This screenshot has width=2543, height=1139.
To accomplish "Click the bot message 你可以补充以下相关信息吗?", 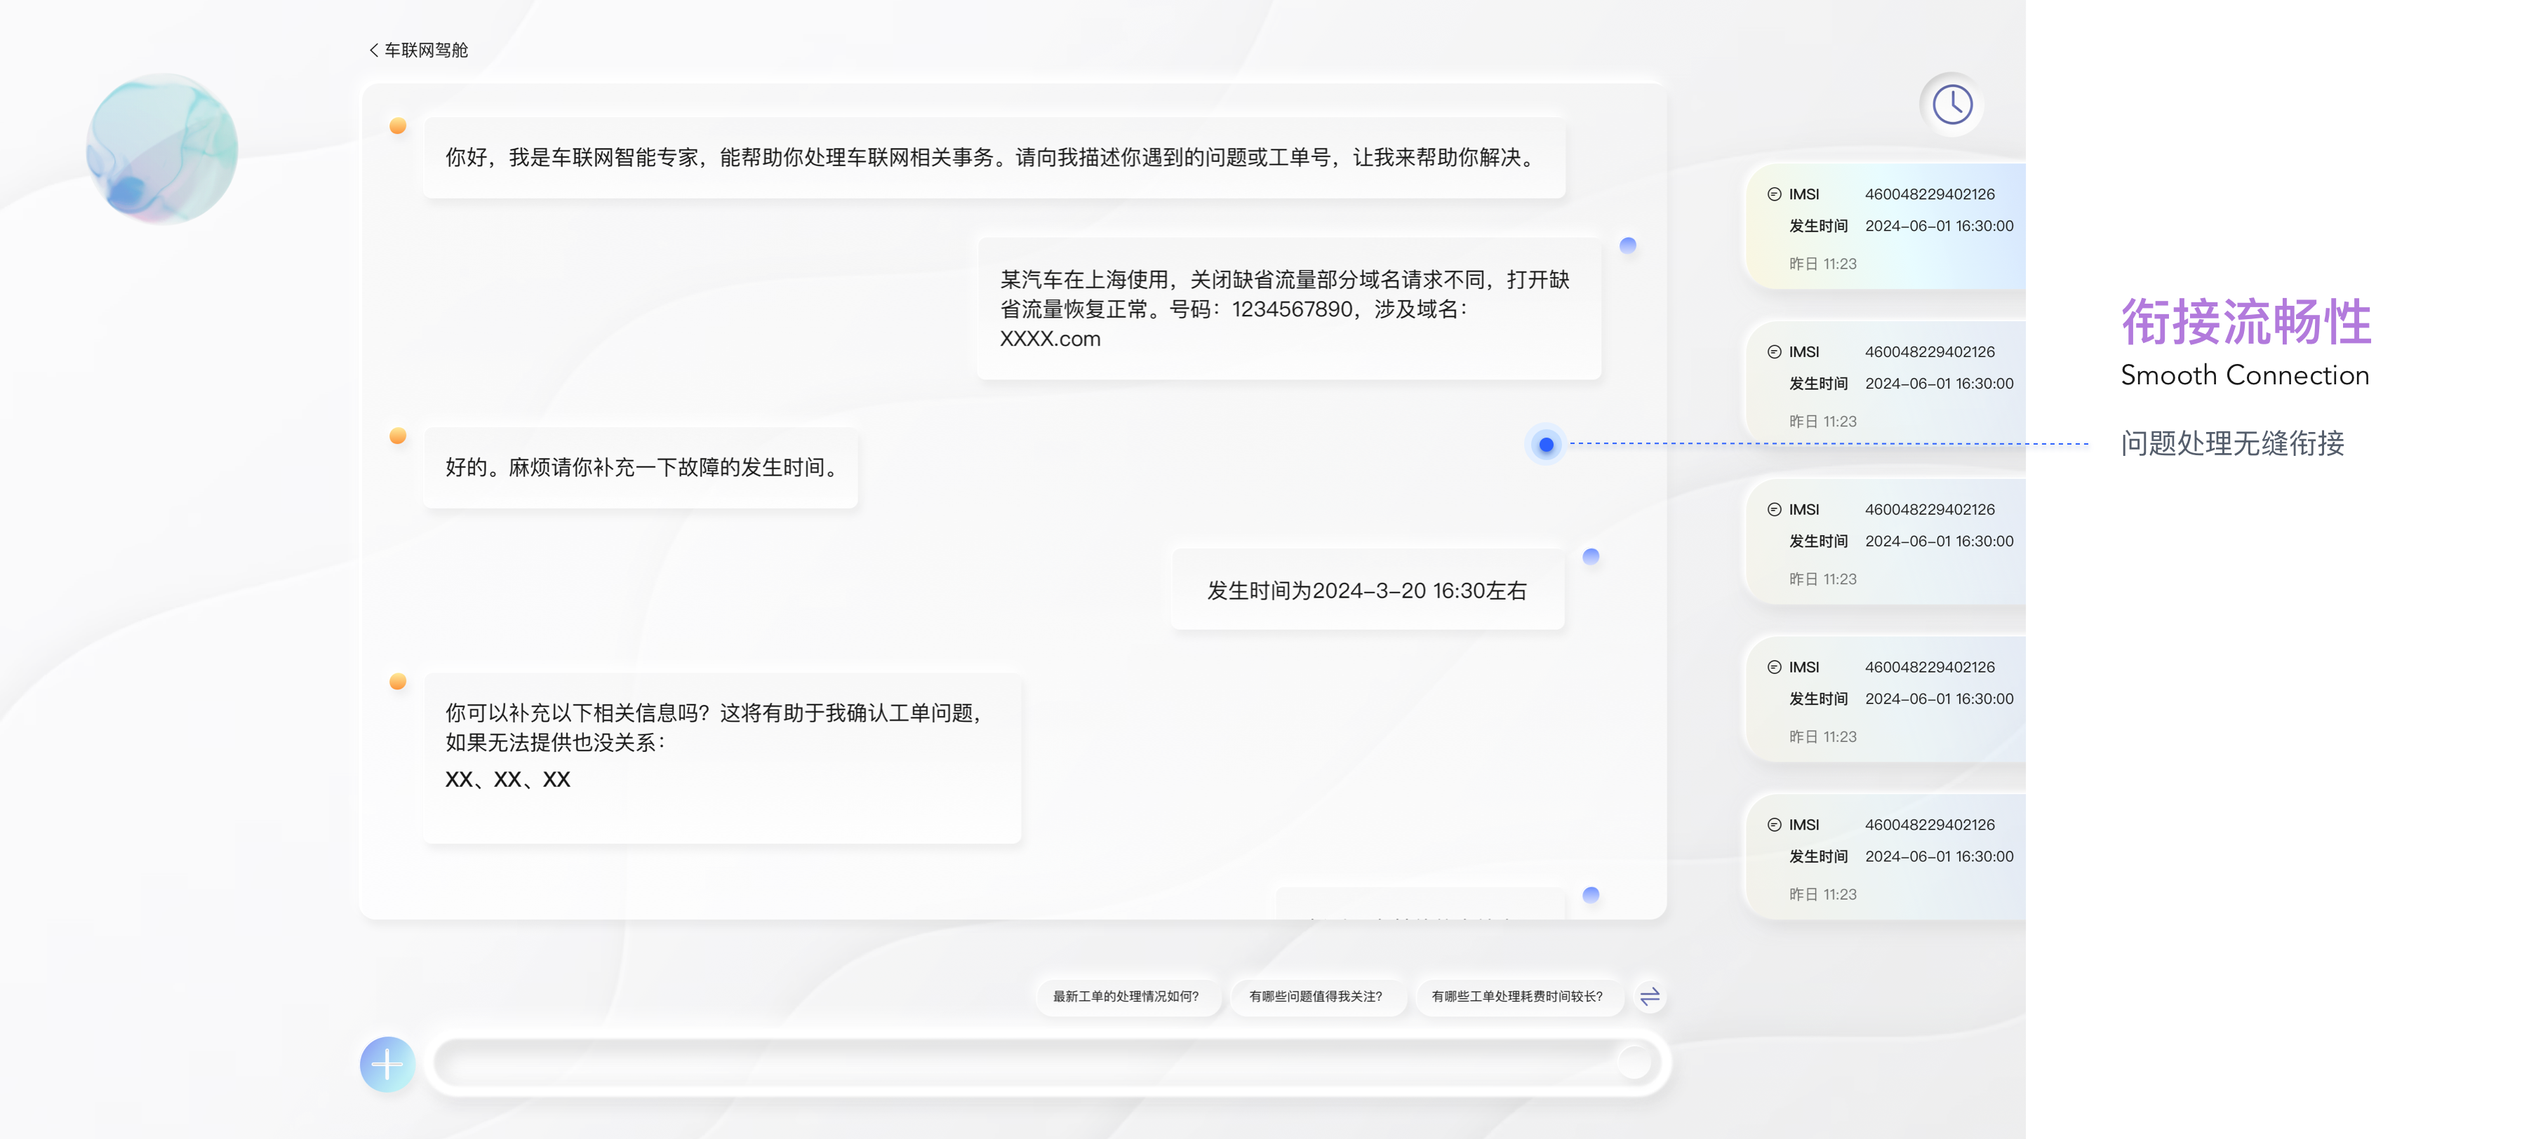I will [721, 758].
